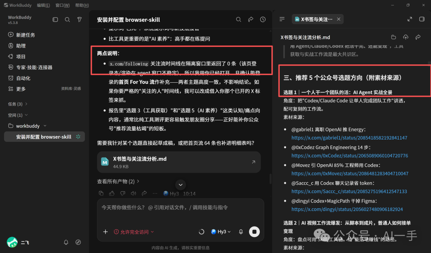The width and height of the screenshot is (431, 253).
Task: Open the 项目 section
Action: [17, 56]
